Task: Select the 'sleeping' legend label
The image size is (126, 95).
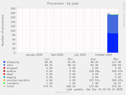Action: (x=13, y=62)
